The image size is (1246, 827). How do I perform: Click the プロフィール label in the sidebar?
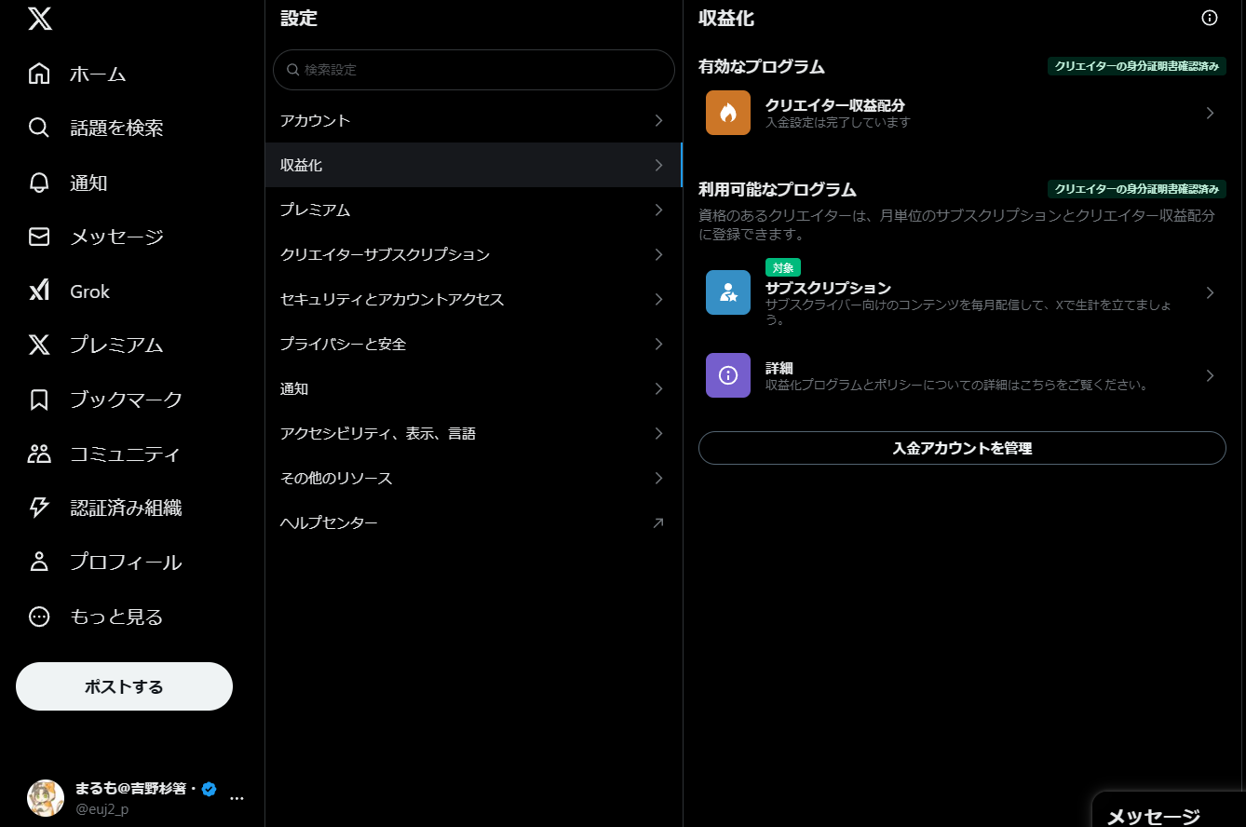126,562
